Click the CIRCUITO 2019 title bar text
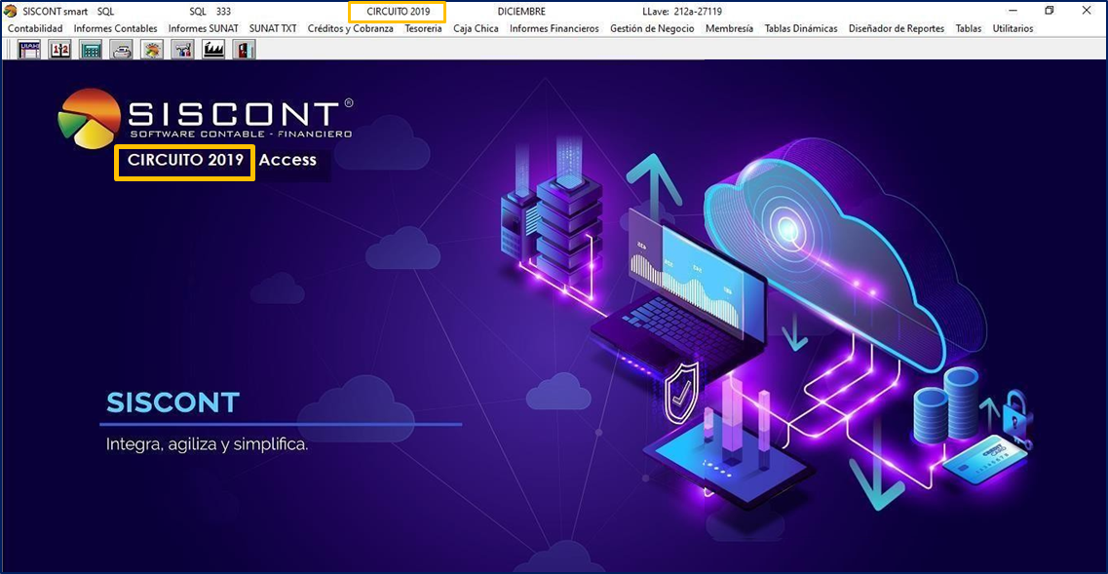1108x574 pixels. (399, 12)
